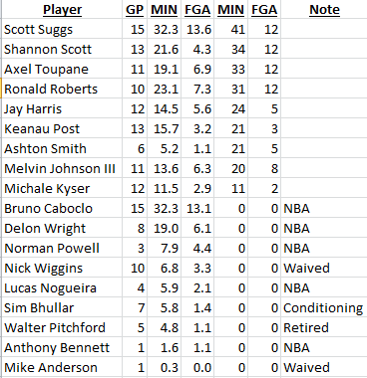Select the first FGA column header

[197, 10]
